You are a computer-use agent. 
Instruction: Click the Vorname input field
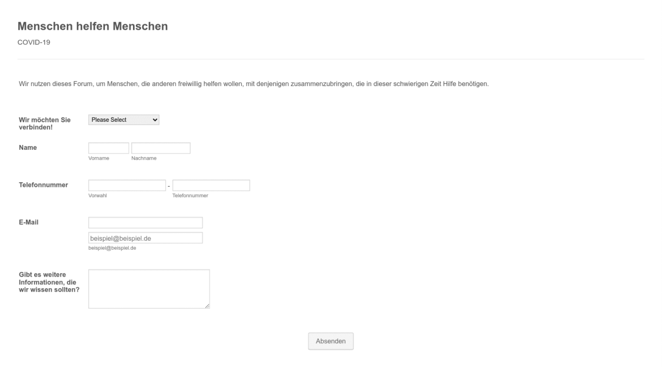click(x=107, y=147)
